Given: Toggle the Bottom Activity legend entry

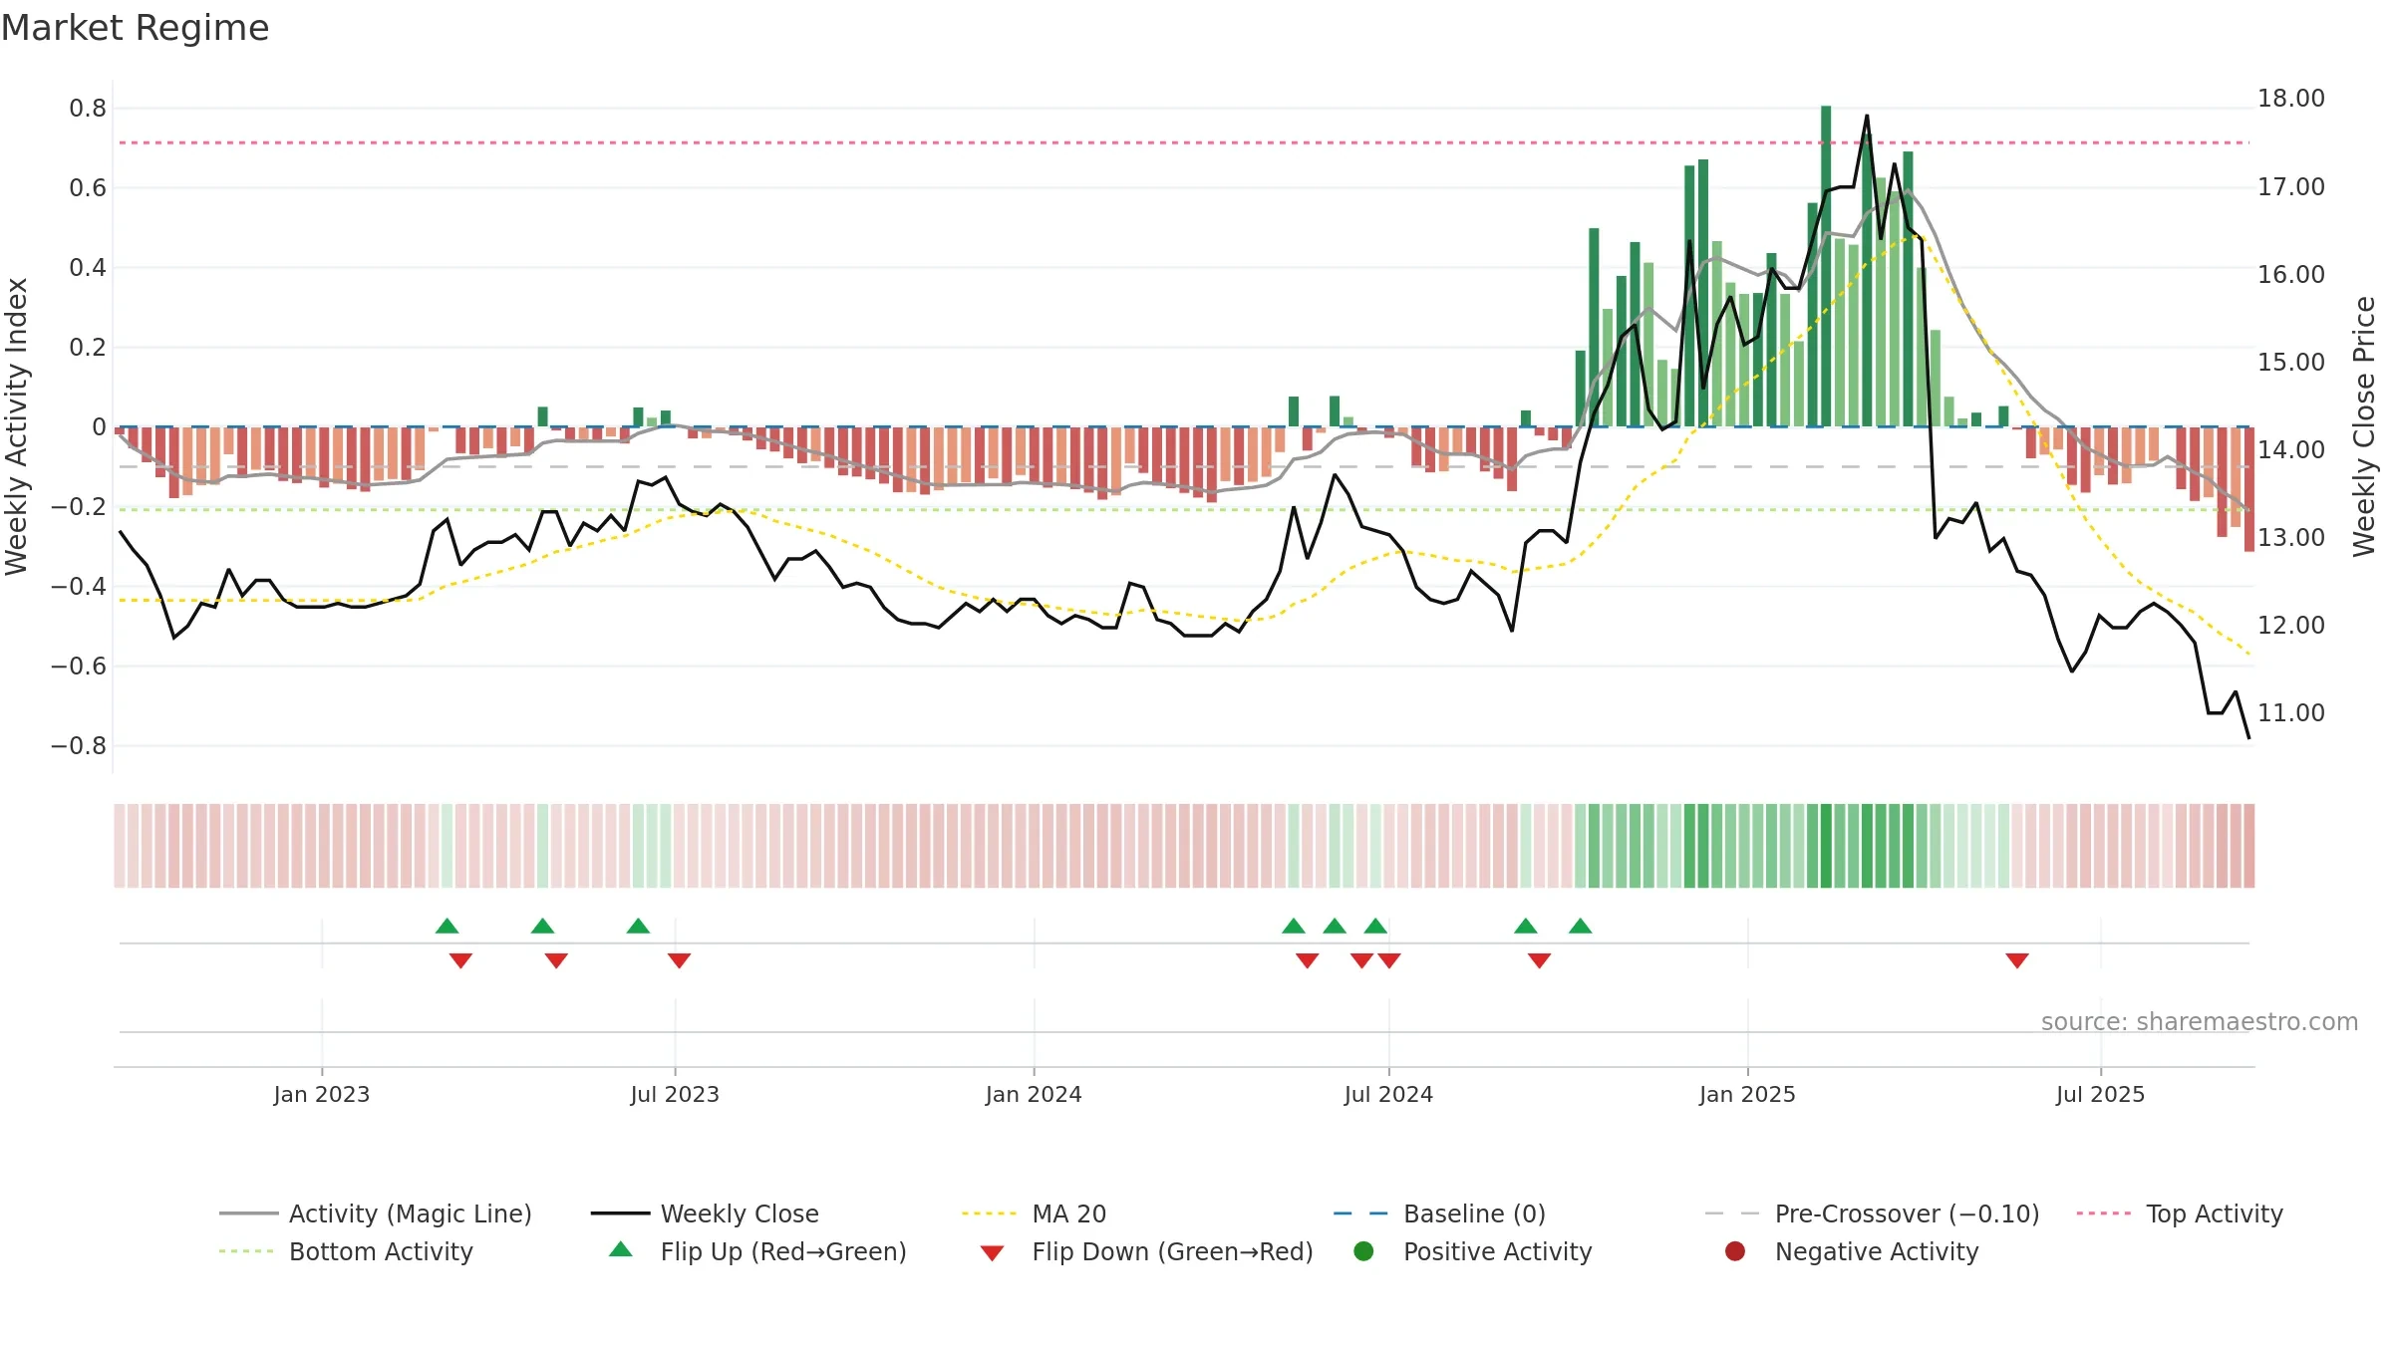Looking at the screenshot, I should click(346, 1251).
